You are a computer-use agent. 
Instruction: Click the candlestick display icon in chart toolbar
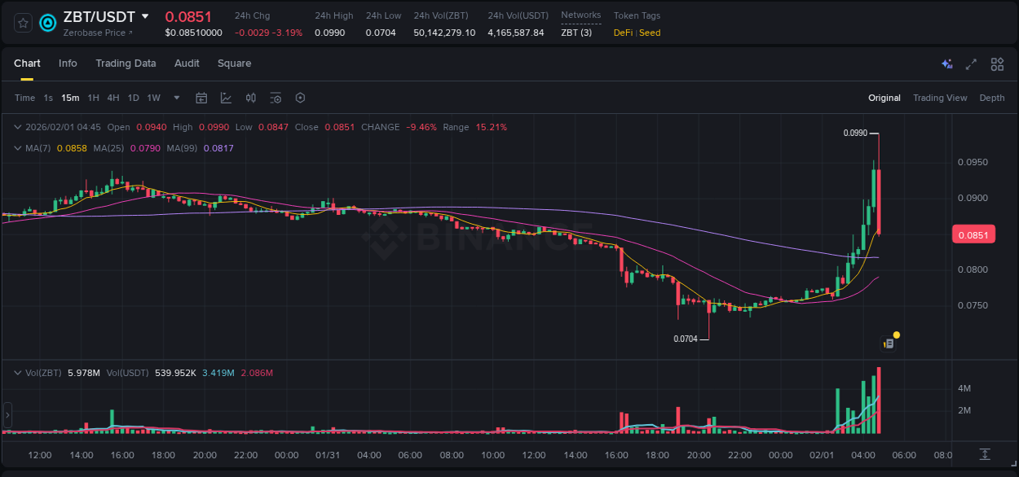(251, 98)
